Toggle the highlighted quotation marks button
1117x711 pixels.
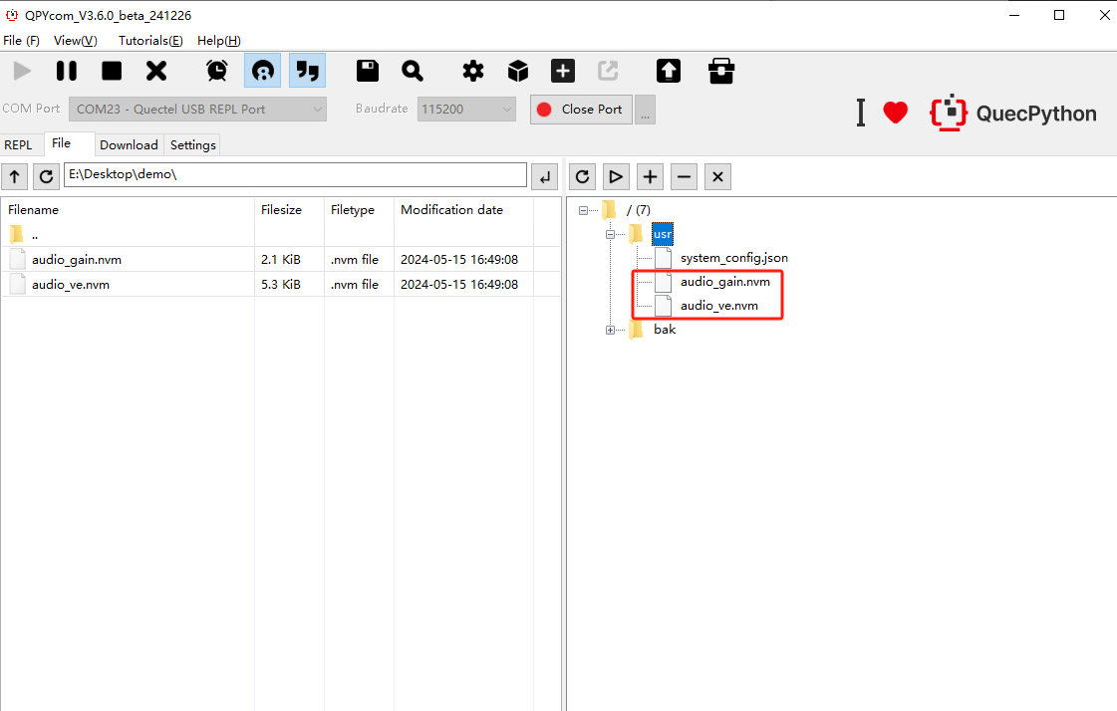tap(308, 71)
